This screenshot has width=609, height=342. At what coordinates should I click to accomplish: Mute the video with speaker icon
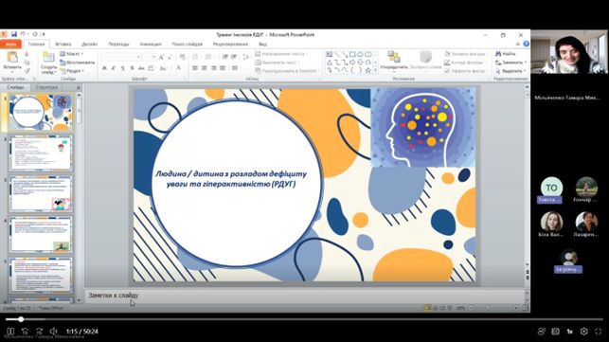[x=54, y=332]
